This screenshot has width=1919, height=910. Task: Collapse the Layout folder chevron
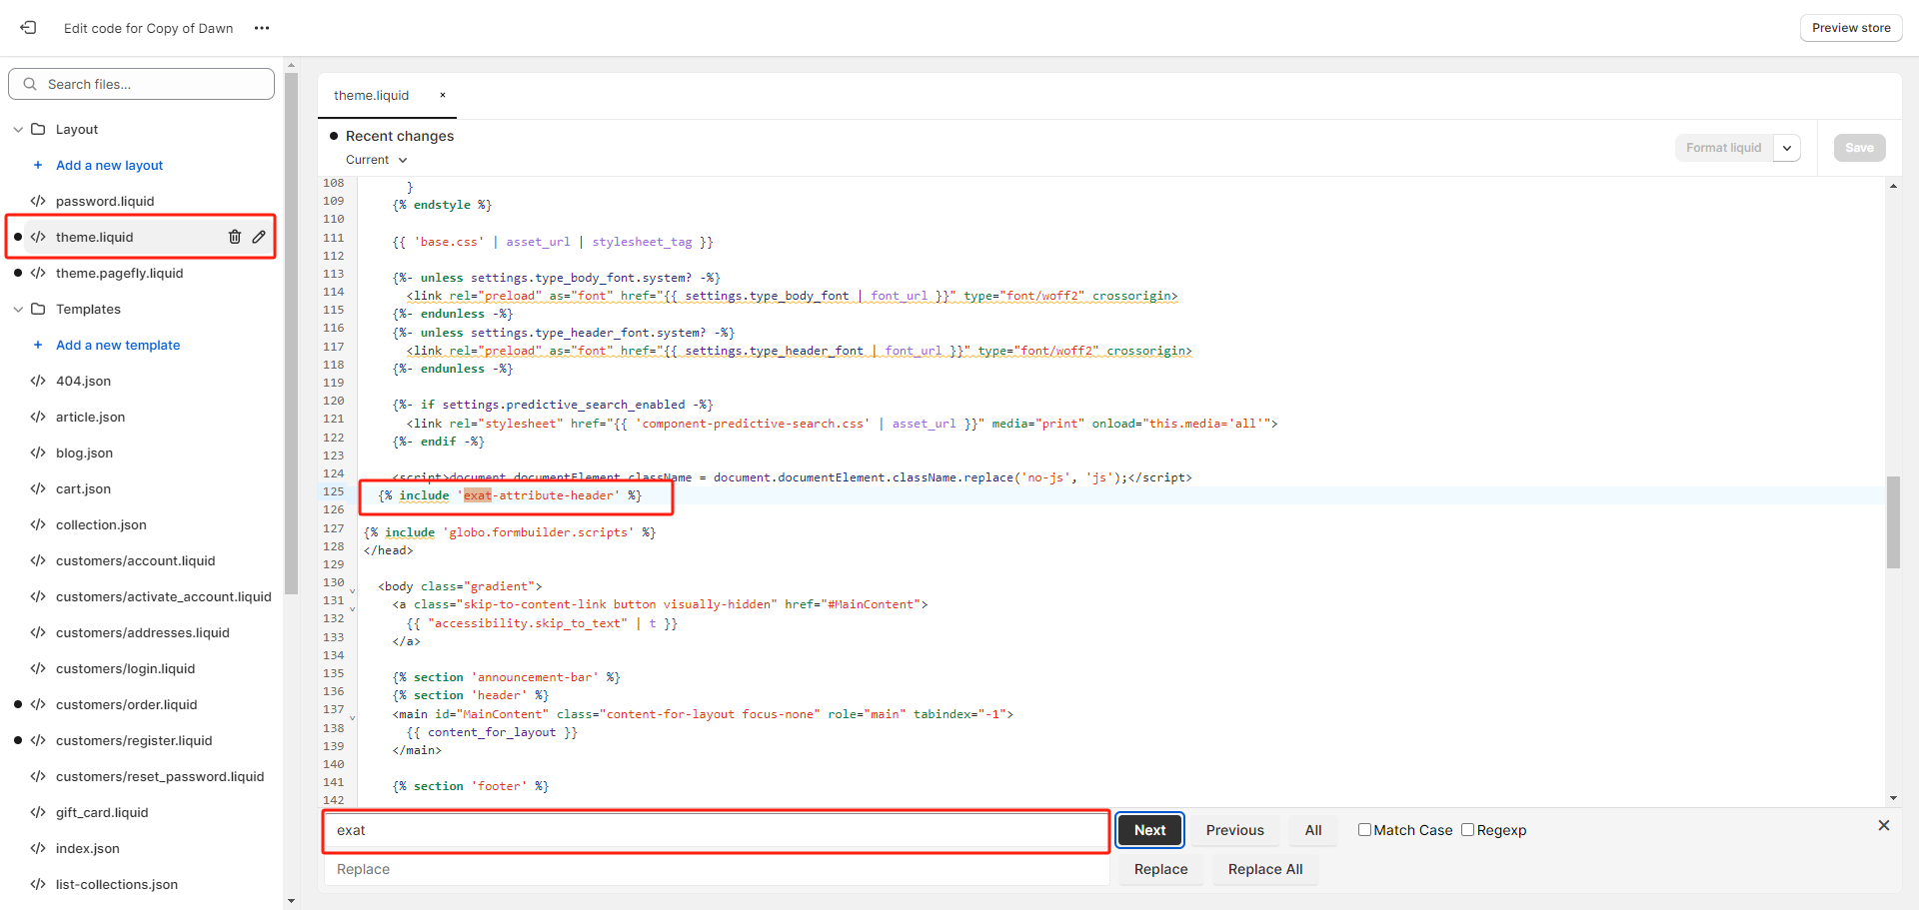click(x=18, y=129)
